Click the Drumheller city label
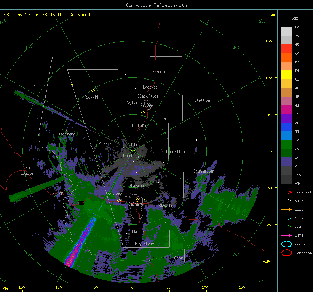The width and height of the screenshot is (313, 292). pyautogui.click(x=204, y=171)
